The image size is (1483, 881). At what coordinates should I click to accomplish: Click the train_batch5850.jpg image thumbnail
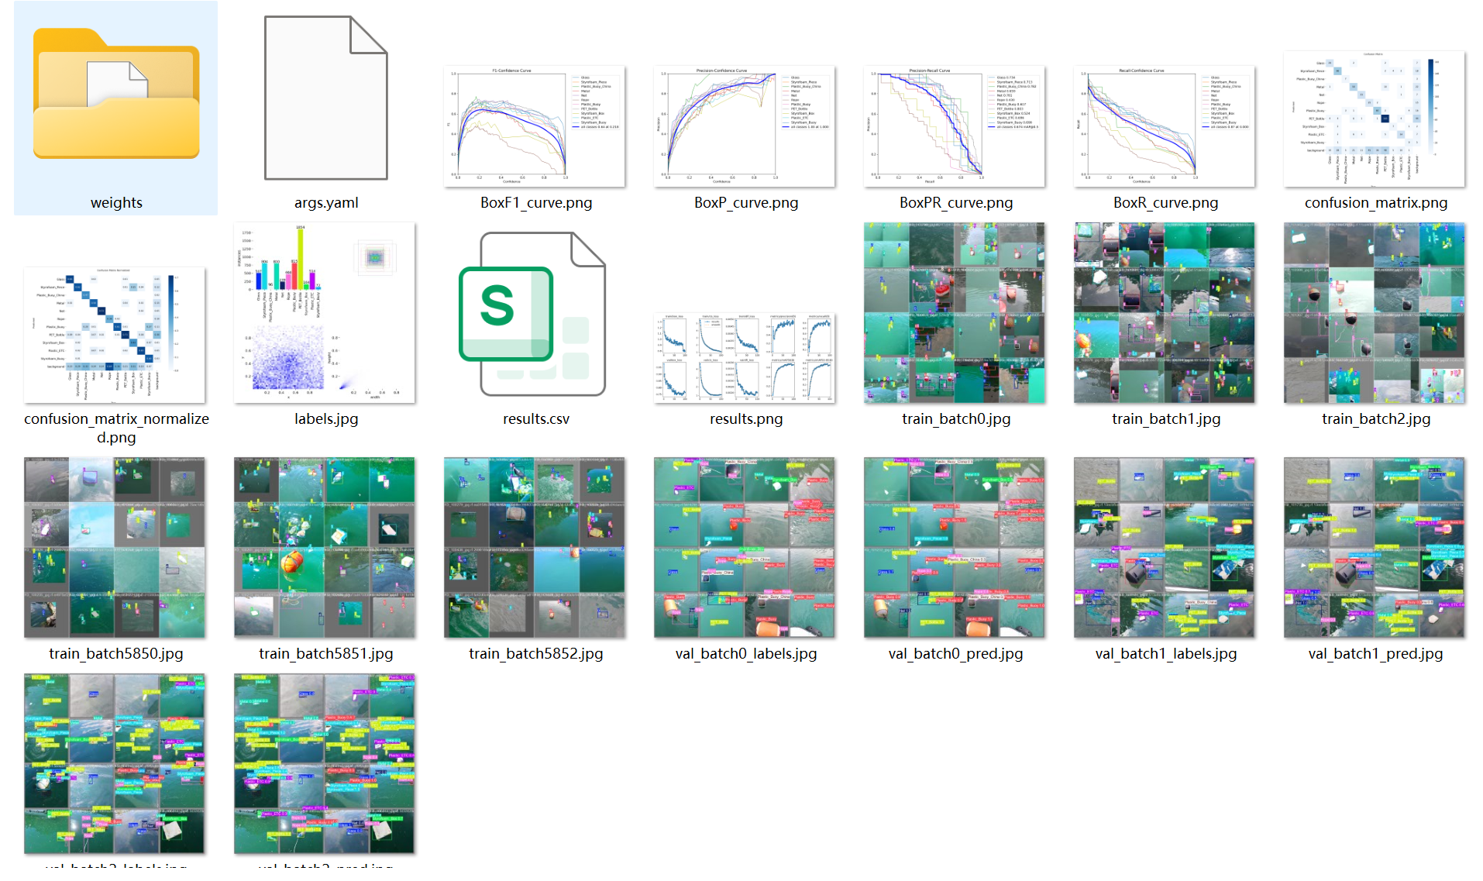click(115, 548)
